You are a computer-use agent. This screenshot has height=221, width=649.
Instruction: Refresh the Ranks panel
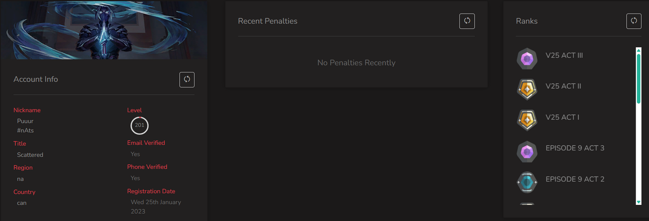(x=634, y=21)
